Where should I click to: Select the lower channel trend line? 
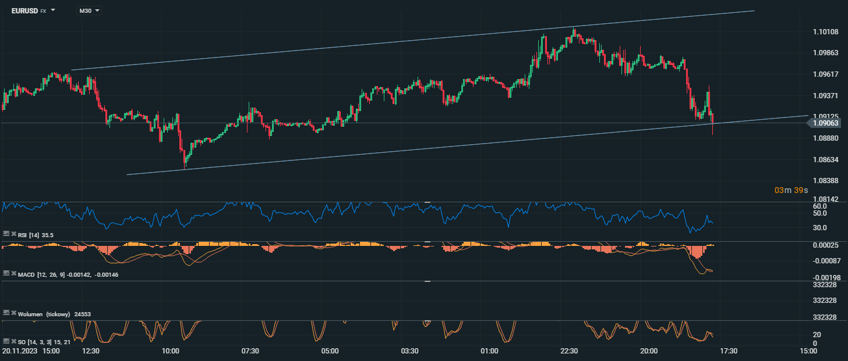pyautogui.click(x=467, y=145)
